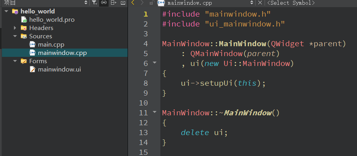
Task: Click "mainwindow.h" include on line 1
Action: point(238,14)
